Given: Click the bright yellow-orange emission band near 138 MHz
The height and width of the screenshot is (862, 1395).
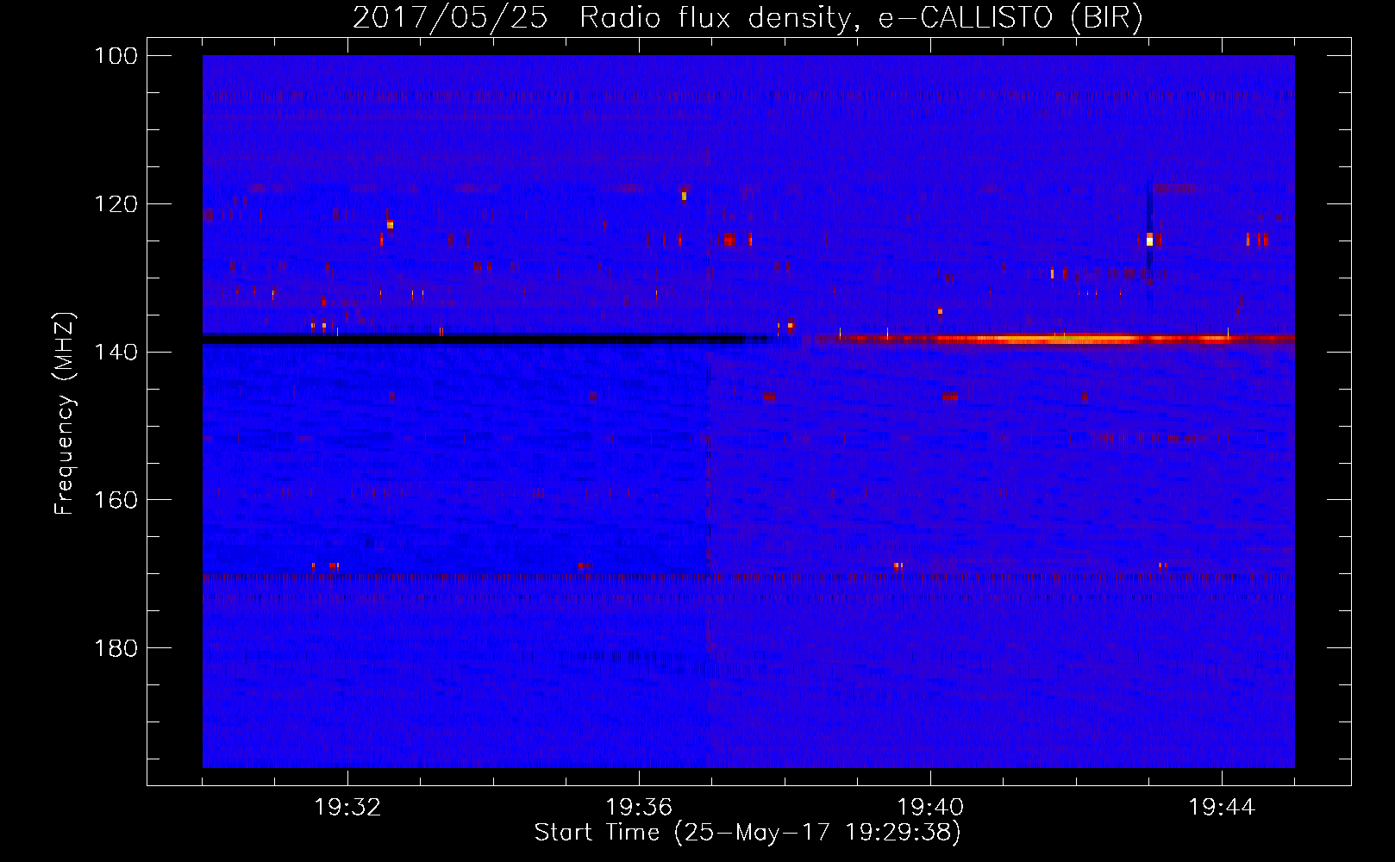Looking at the screenshot, I should tap(1056, 339).
